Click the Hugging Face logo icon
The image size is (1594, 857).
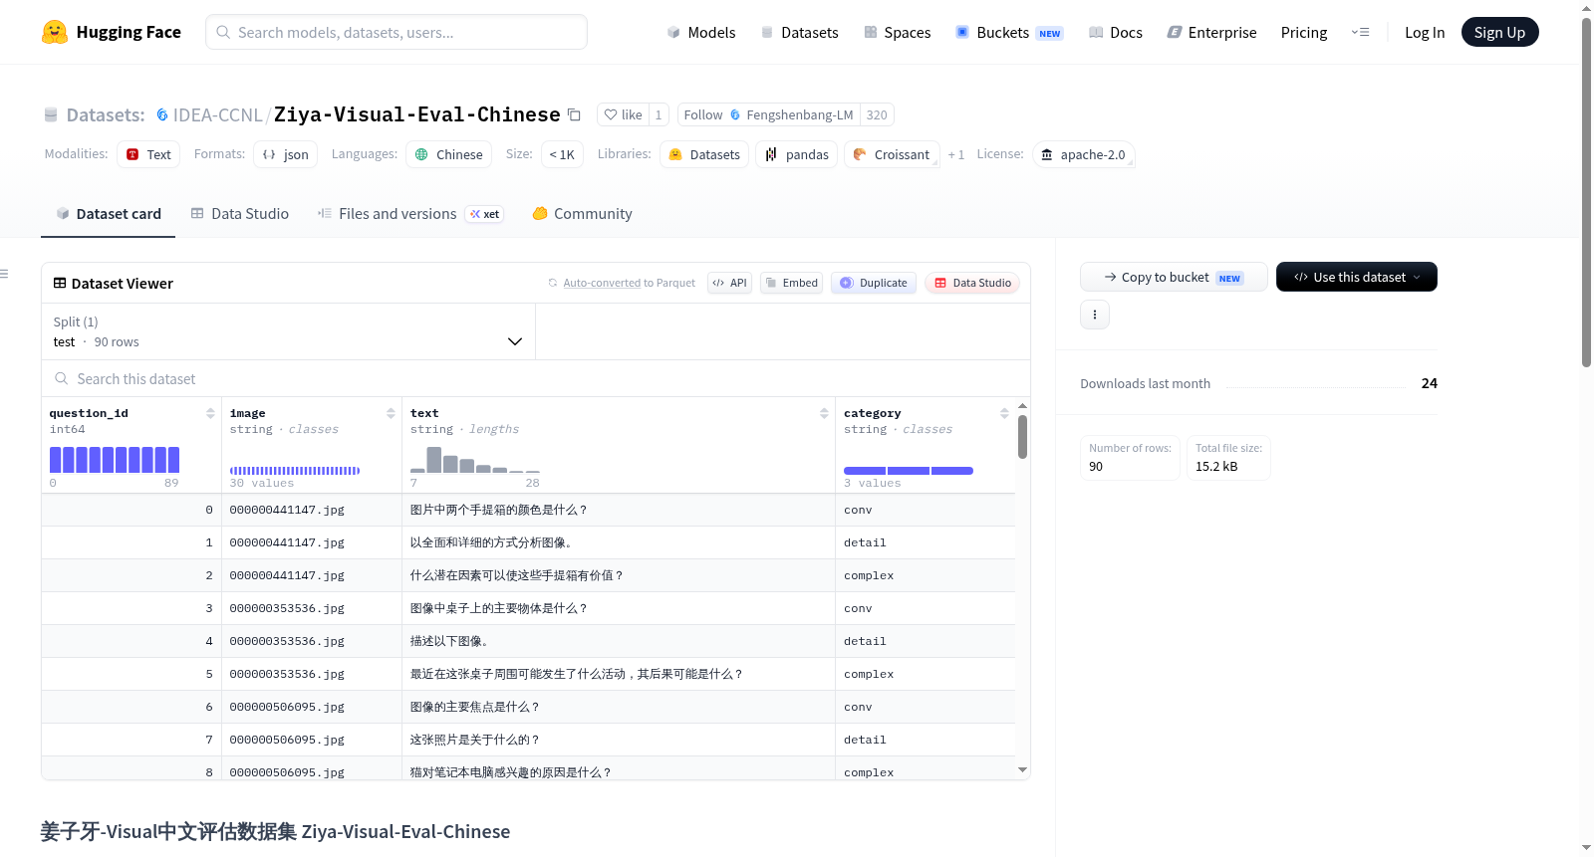55,32
